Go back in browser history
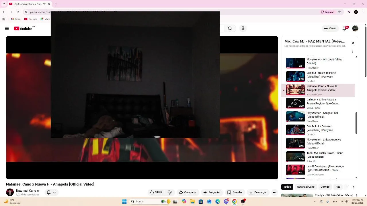367x206 pixels. 4,12
